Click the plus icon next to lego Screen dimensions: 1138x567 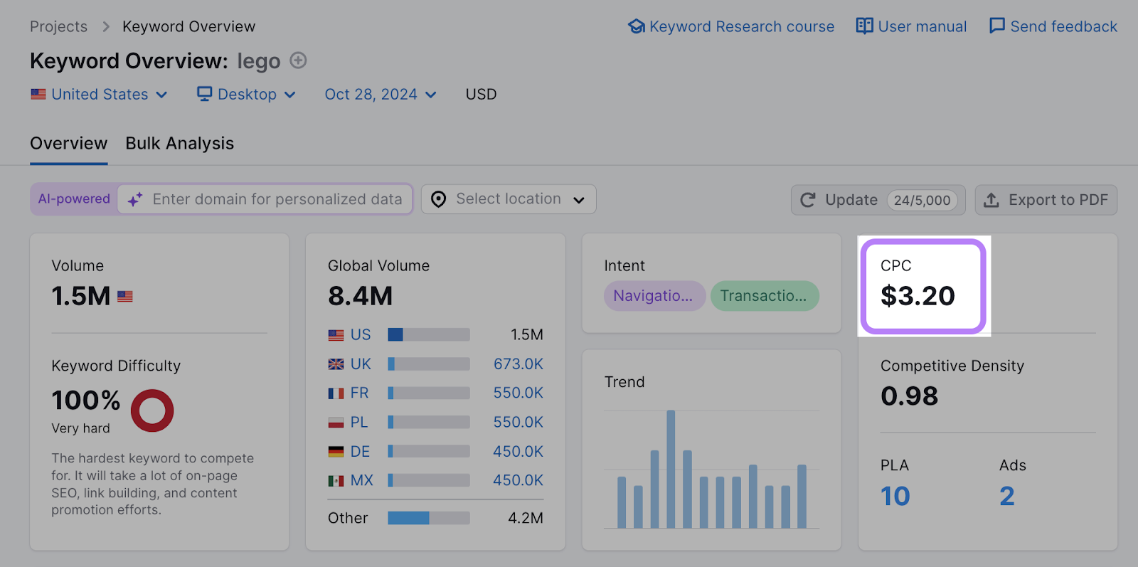coord(299,61)
